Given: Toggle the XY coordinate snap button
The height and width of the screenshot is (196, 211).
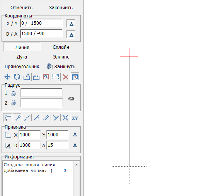Looking at the screenshot, I should coord(75,118).
